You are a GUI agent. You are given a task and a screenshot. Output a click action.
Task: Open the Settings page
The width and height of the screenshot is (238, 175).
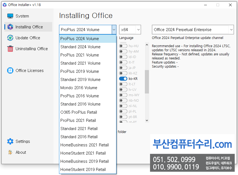pos(28,141)
